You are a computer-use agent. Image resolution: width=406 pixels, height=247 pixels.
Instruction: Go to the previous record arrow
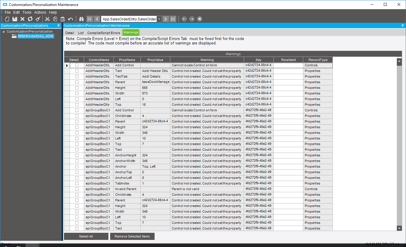(x=97, y=19)
